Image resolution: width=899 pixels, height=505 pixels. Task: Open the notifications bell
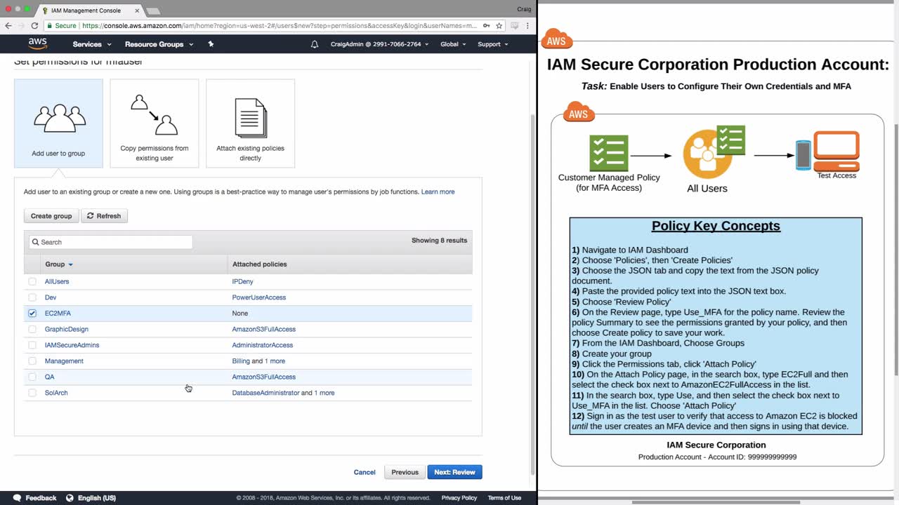[x=315, y=44]
